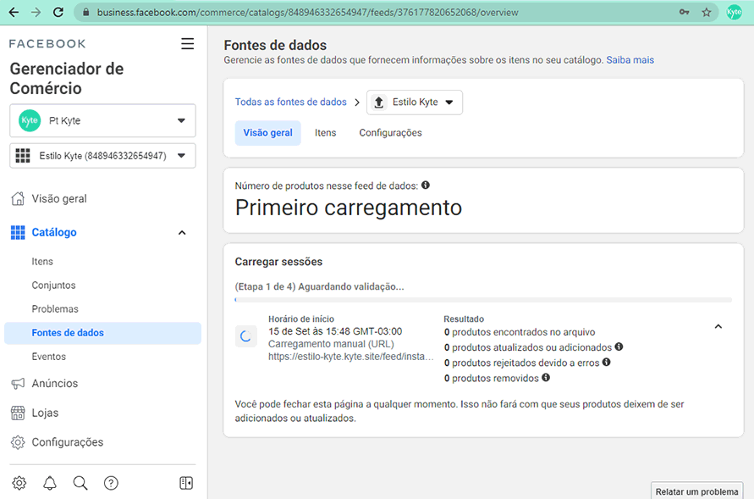Screen dimensions: 754x499
Task: Click info icon for produtos atualizados ou adicionados
Action: [619, 347]
